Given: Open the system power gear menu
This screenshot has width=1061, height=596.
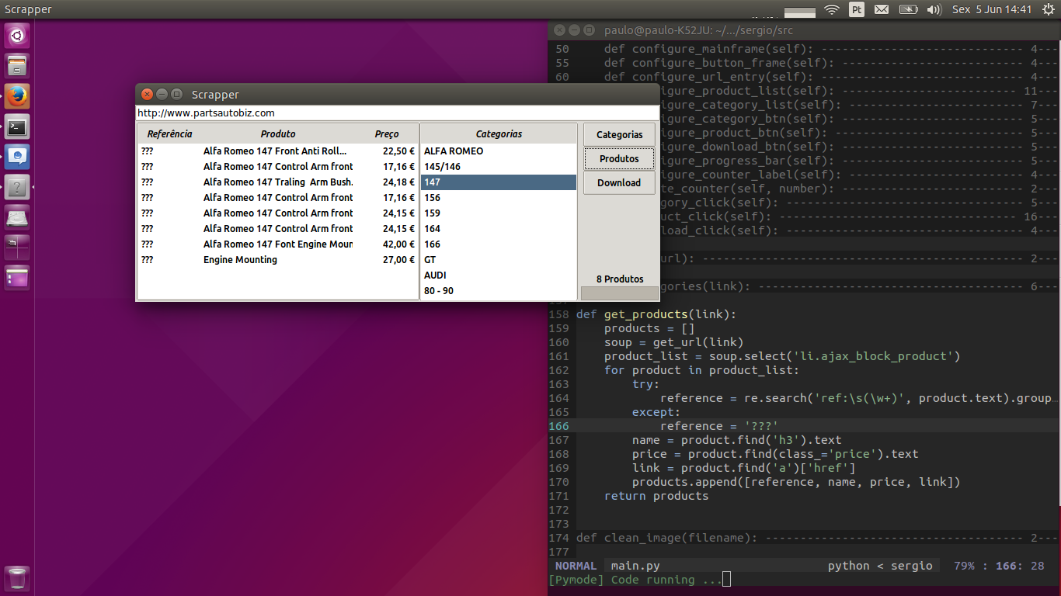Looking at the screenshot, I should coord(1049,9).
